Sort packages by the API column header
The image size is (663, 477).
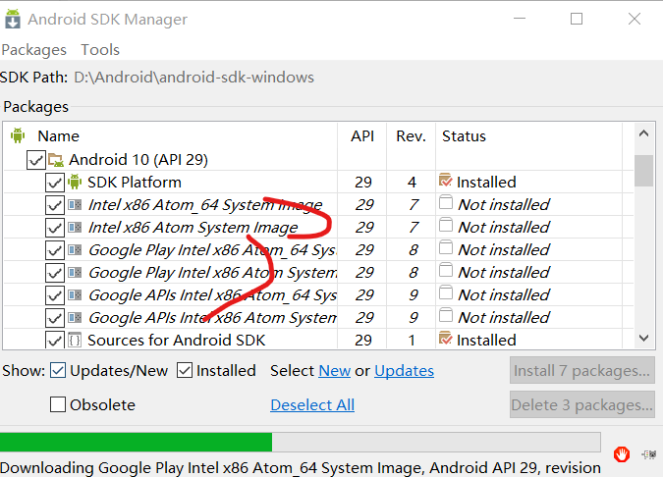[x=362, y=135]
